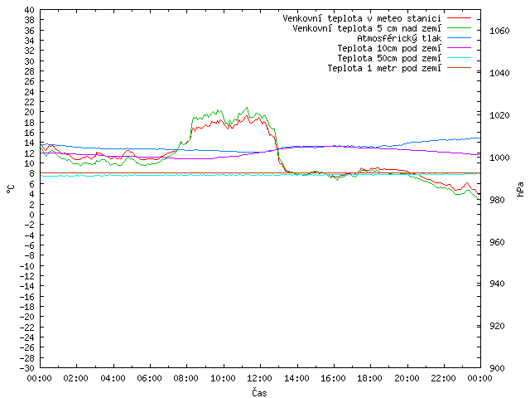The height and width of the screenshot is (398, 530).
Task: Click the legend label 'Venkovní teplota v meteo stanici'
Action: 362,18
